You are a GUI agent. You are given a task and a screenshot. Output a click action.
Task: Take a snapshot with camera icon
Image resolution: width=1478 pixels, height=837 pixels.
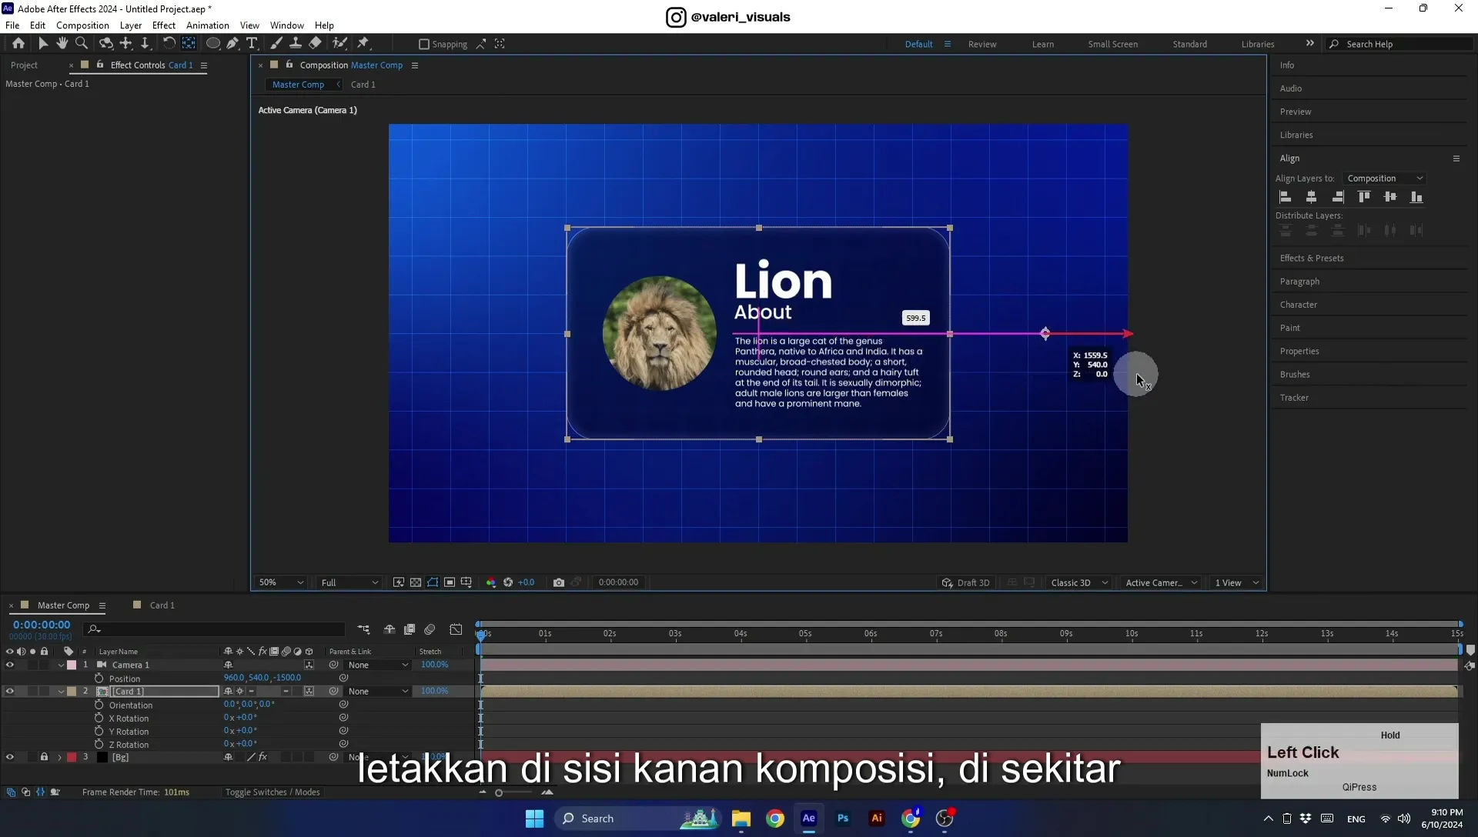(x=559, y=582)
